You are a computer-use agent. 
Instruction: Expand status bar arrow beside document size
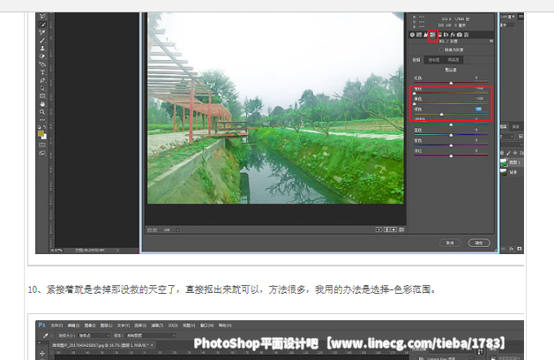tap(117, 250)
